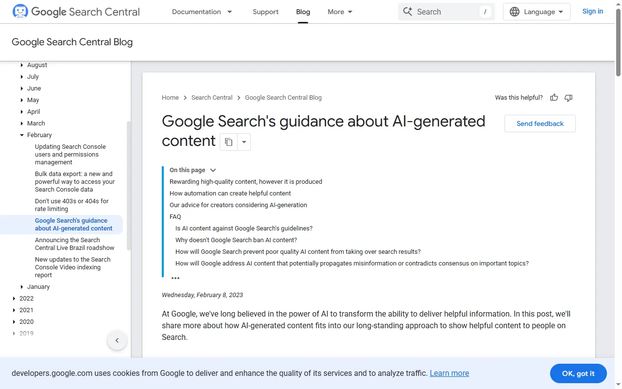Click the page vertical scrollbar
This screenshot has width=622, height=389.
[x=618, y=41]
